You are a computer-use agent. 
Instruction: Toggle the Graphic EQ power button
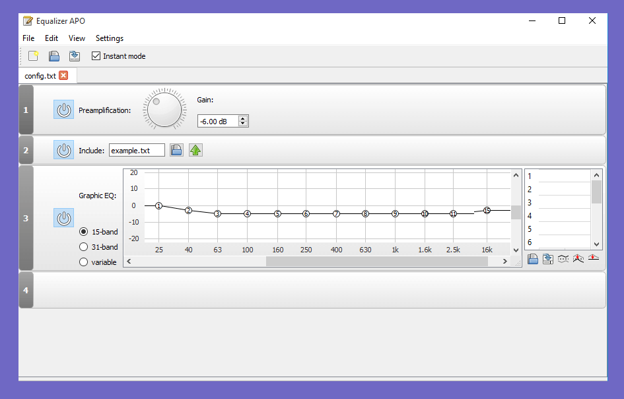[63, 218]
